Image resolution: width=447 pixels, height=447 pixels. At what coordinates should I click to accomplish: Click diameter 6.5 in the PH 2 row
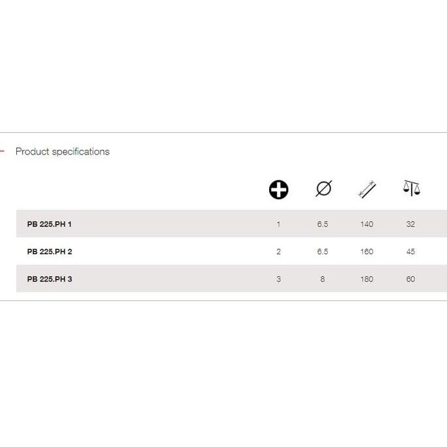point(323,252)
